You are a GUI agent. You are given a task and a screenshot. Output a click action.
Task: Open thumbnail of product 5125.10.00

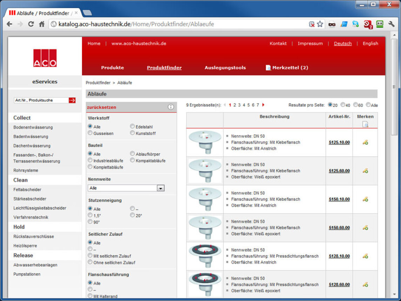205,143
